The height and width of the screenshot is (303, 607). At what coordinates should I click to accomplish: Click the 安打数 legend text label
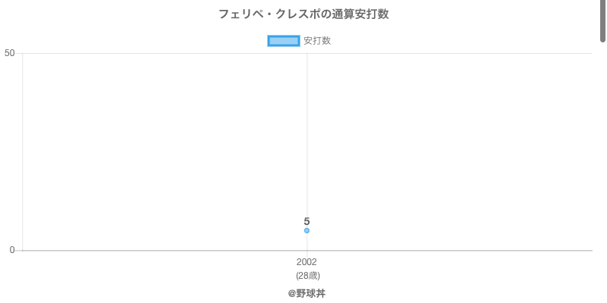tap(317, 41)
